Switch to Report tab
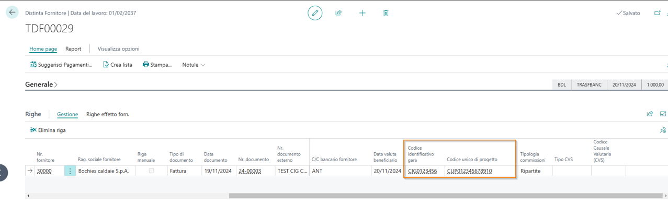Viewport: 668px width, 207px height. point(73,49)
